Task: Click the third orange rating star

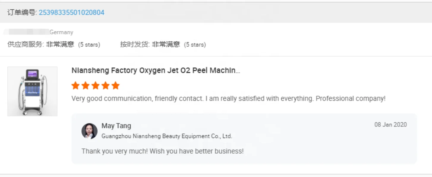Action: coord(95,86)
